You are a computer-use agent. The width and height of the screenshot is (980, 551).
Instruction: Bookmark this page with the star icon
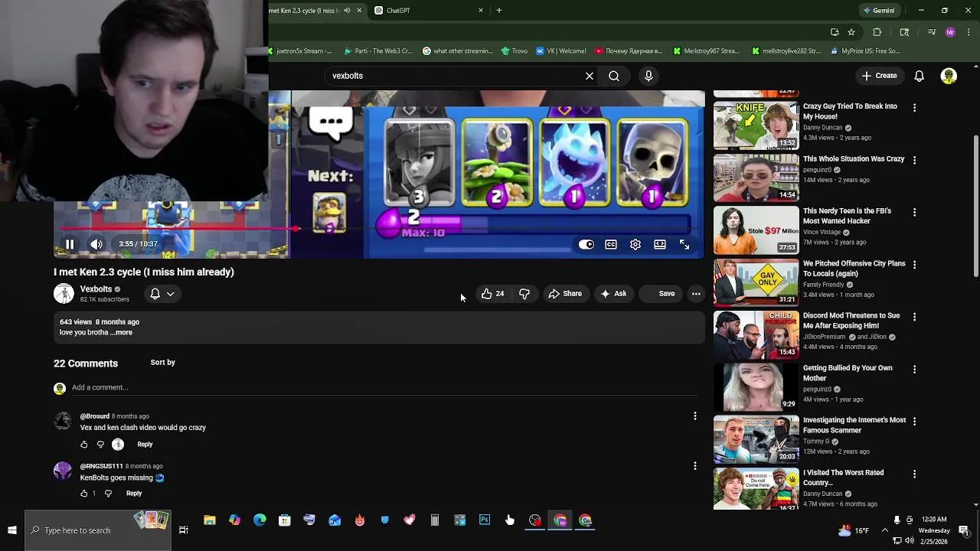[x=851, y=32]
